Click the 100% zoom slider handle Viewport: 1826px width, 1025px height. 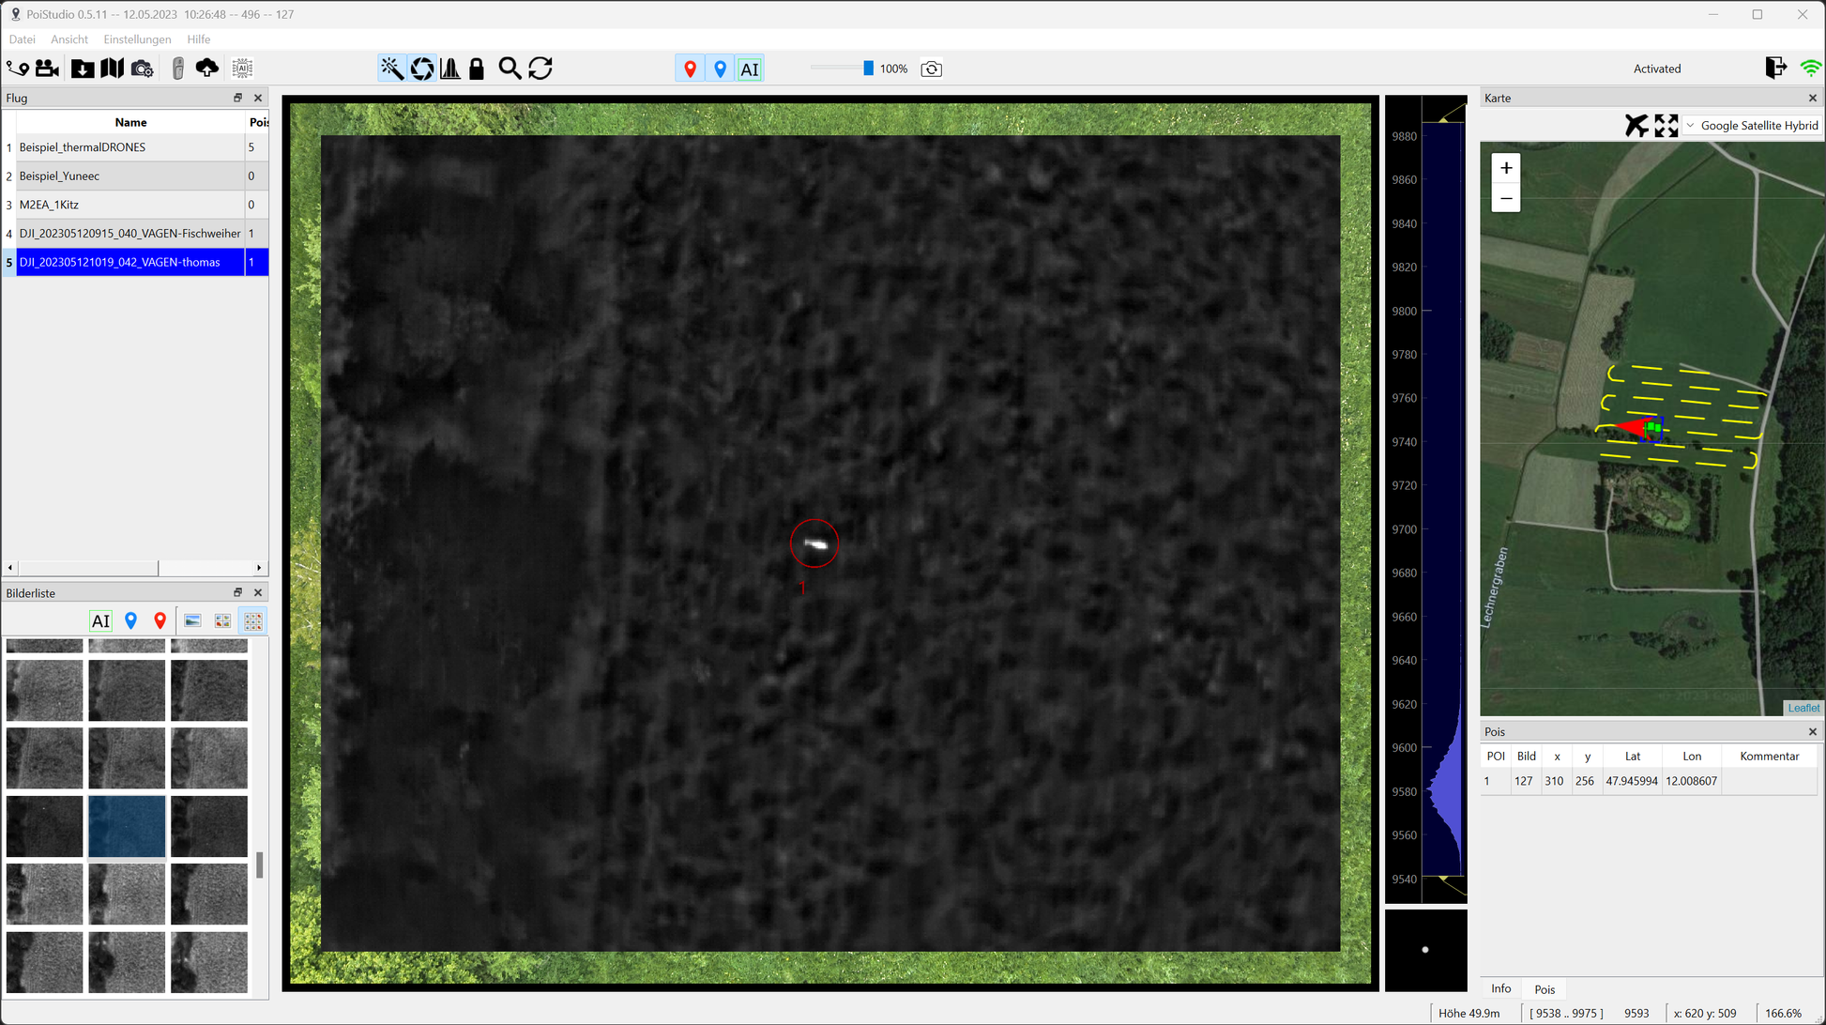868,69
